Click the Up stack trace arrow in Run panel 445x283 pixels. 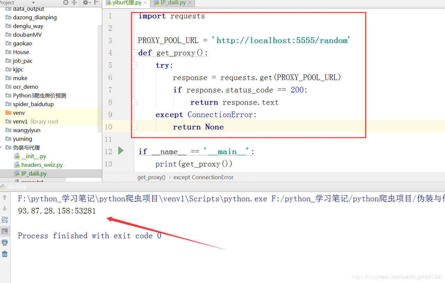point(5,197)
